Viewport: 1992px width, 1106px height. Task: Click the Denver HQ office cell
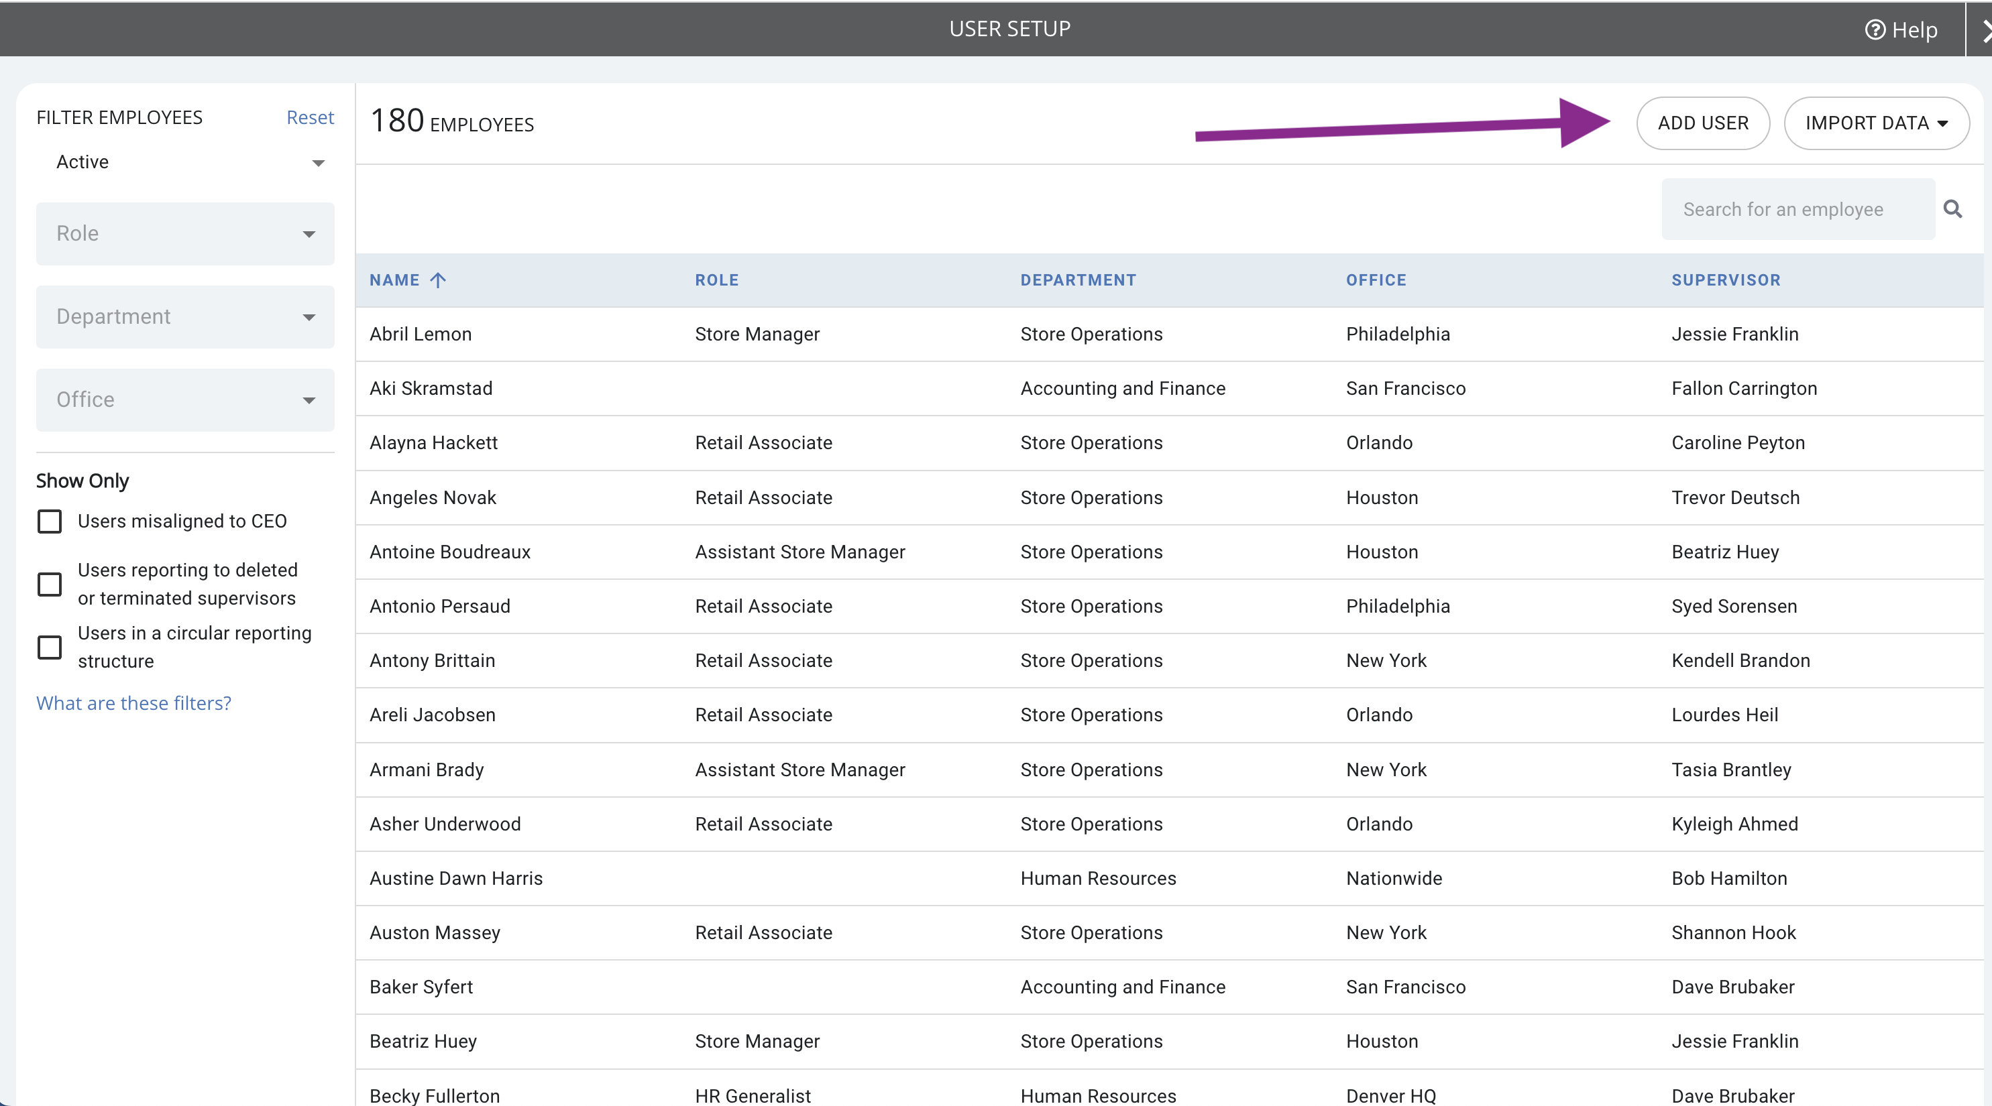[1390, 1095]
